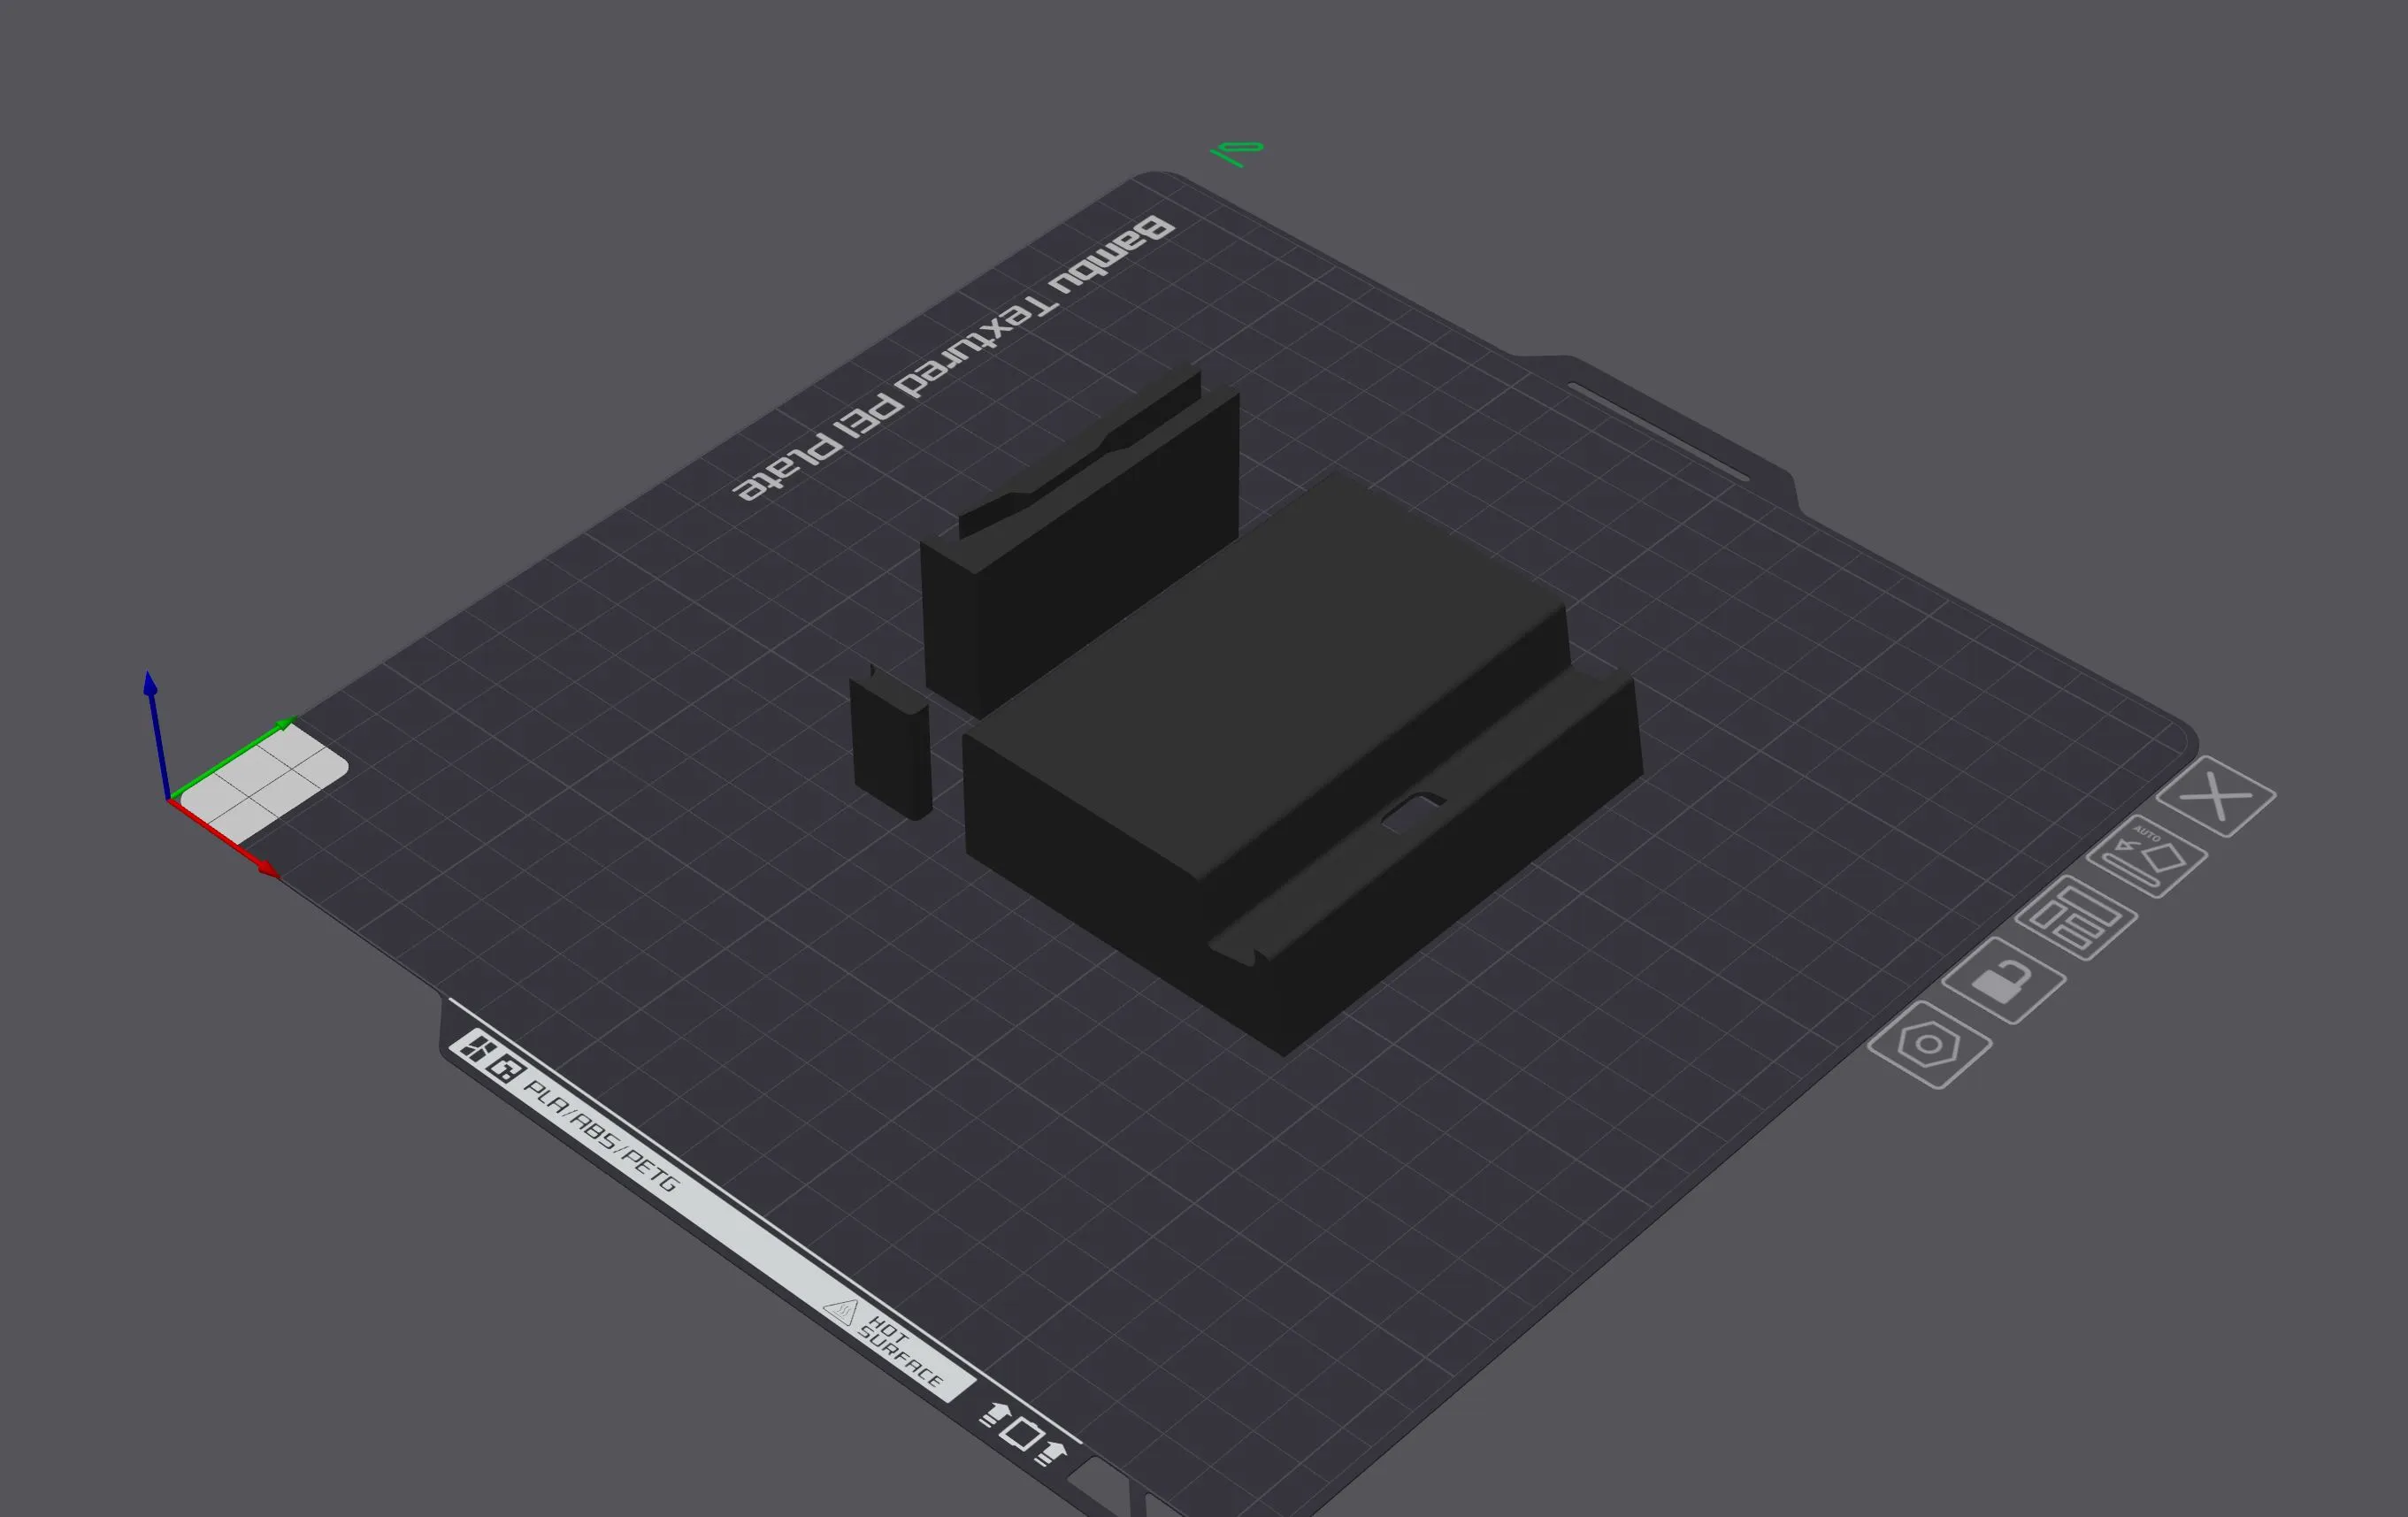This screenshot has width=2408, height=1517.
Task: Click the X icon to remove plate objects
Action: coord(2216,797)
